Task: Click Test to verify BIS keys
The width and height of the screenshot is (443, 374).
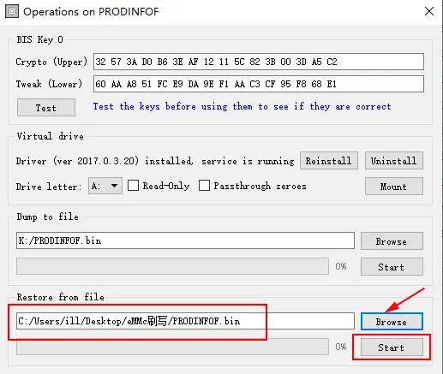Action: [46, 108]
